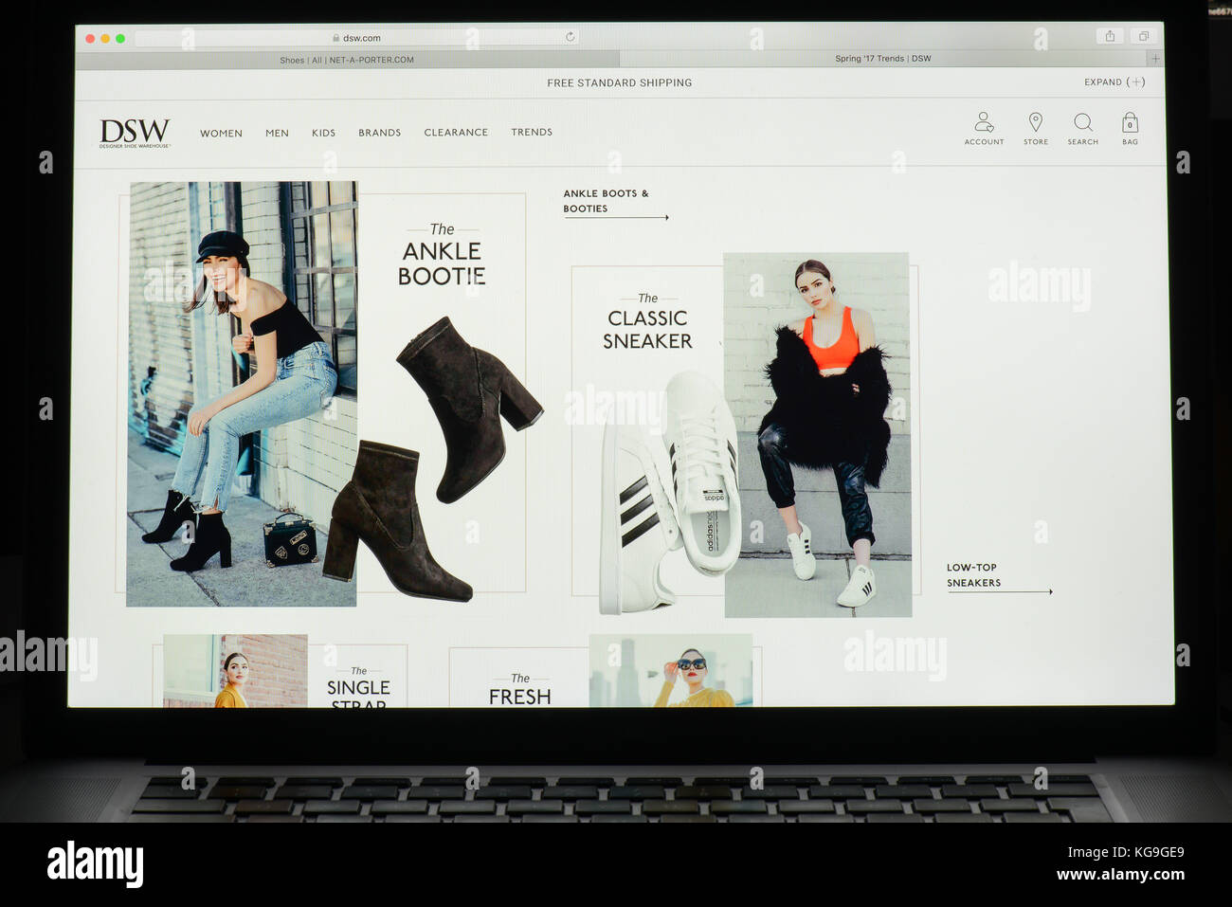The height and width of the screenshot is (907, 1232).
Task: Open the WOMEN menu
Action: (221, 134)
